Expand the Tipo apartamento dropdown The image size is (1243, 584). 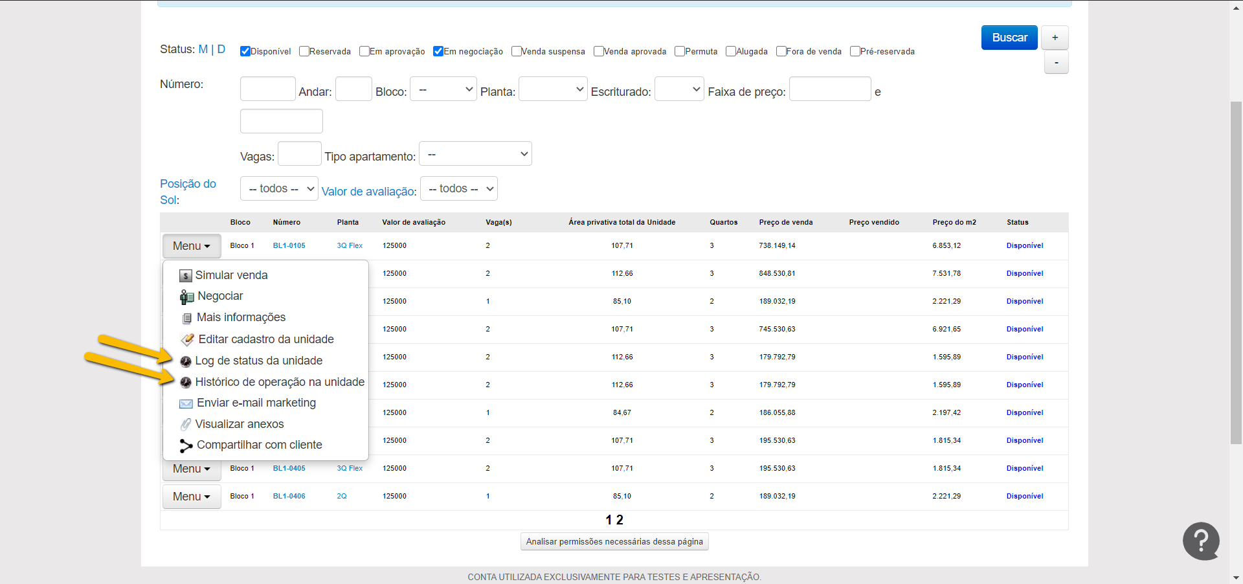pos(475,154)
